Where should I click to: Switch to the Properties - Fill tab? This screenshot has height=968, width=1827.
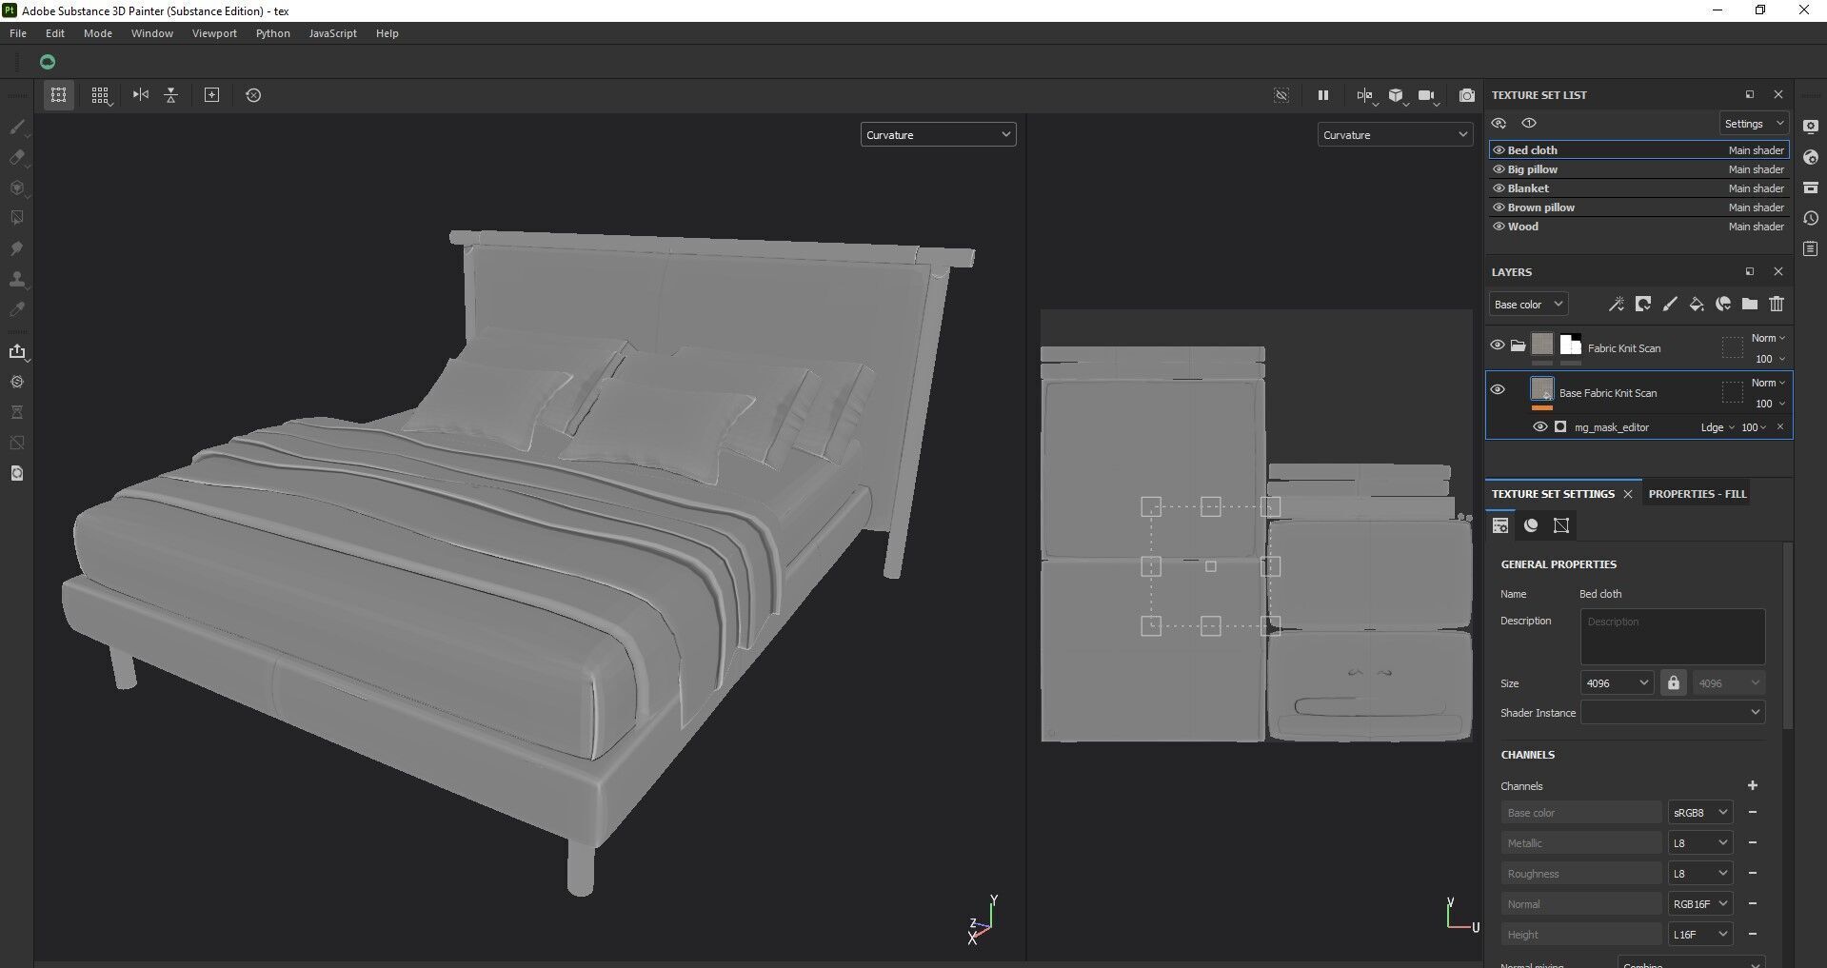1698,494
